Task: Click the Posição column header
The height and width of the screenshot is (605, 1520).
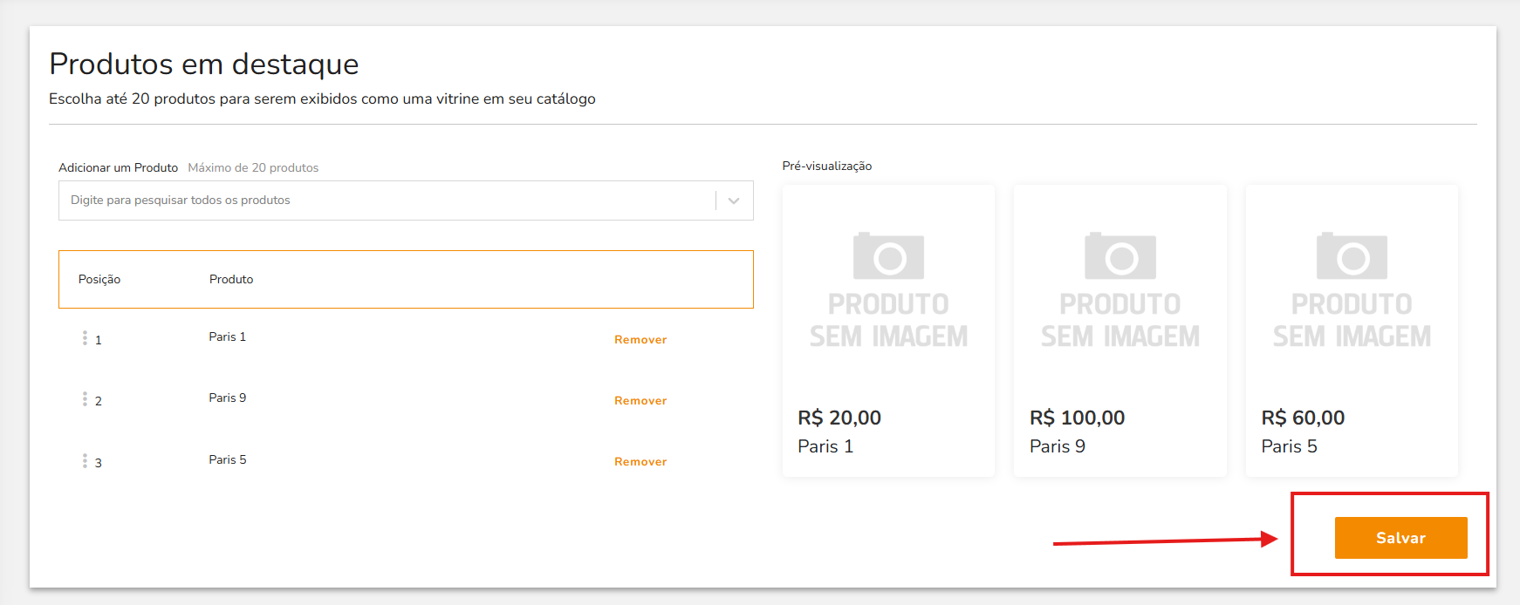Action: tap(99, 280)
